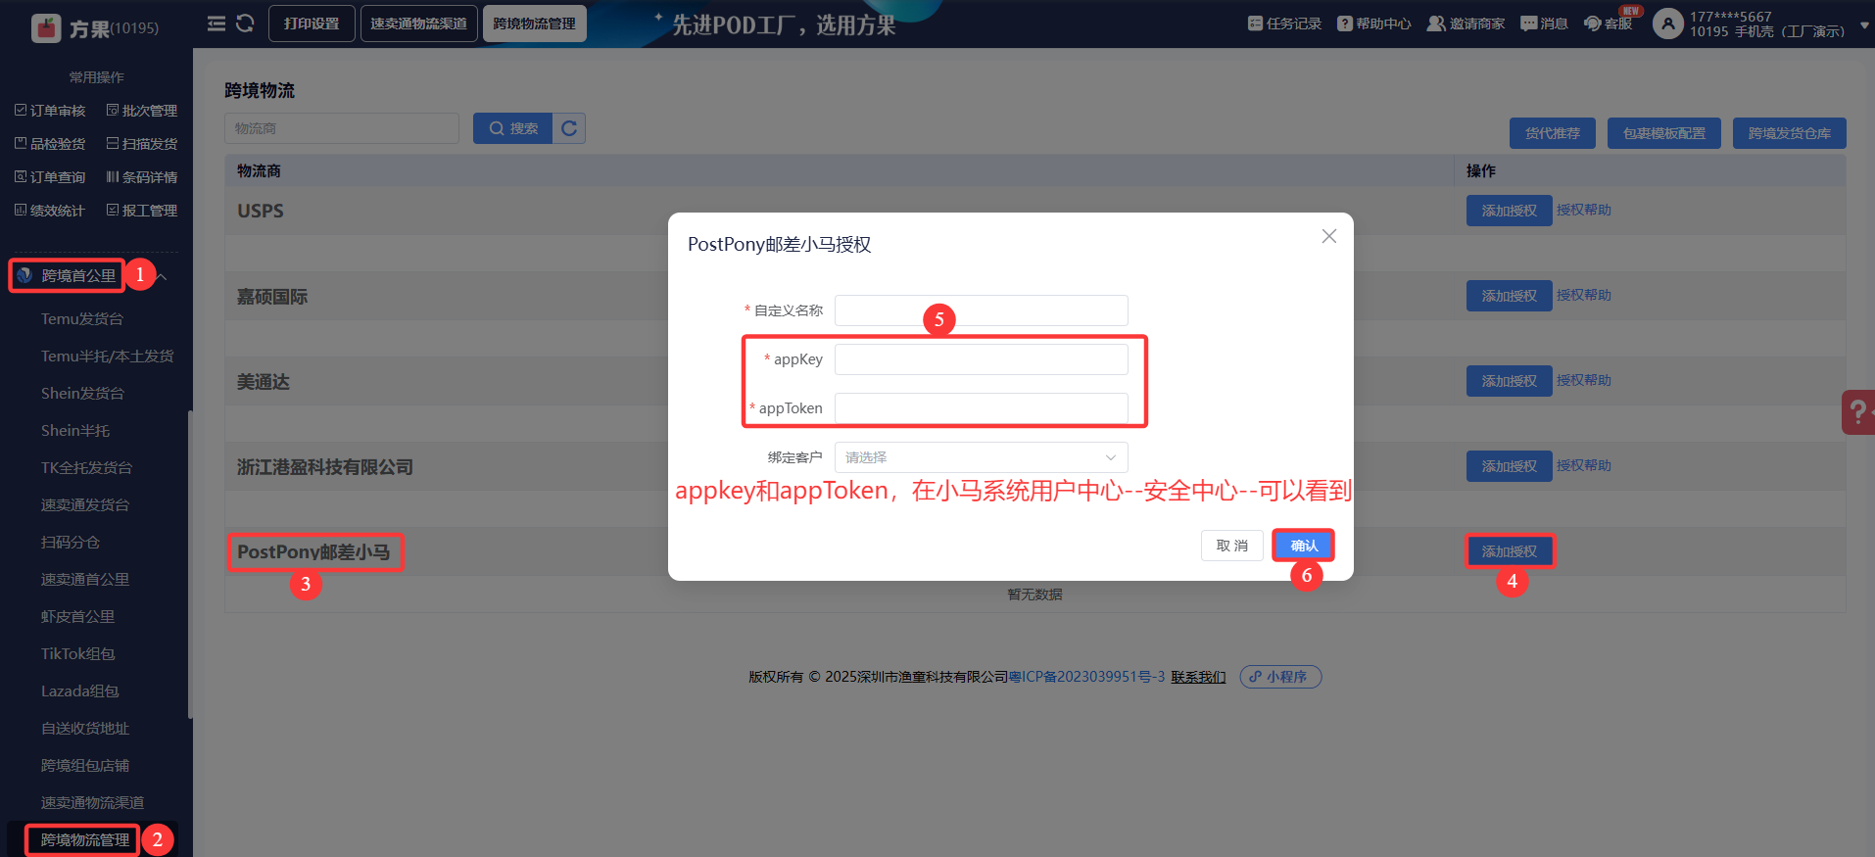Switch to the 速卖通物流渠道 top tab
The image size is (1875, 857).
419,24
